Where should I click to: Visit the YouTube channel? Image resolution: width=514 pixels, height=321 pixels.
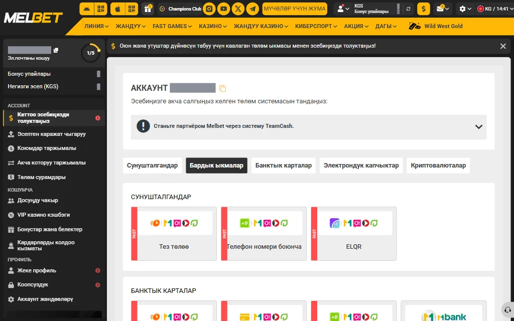tap(223, 9)
